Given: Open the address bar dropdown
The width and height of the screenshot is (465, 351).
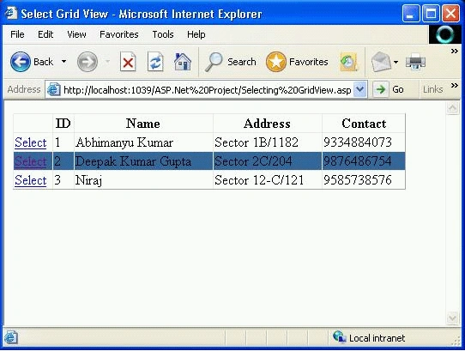Looking at the screenshot, I should pyautogui.click(x=360, y=89).
